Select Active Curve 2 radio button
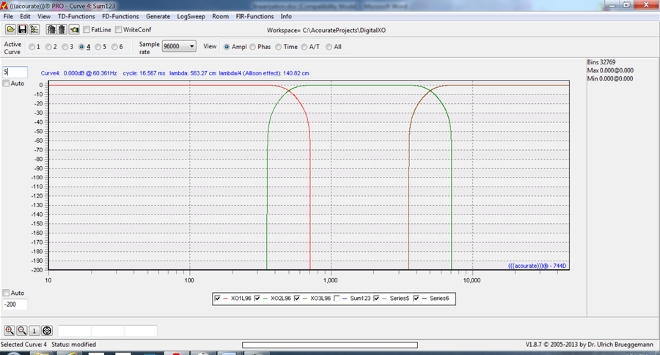660x355 pixels. point(48,47)
